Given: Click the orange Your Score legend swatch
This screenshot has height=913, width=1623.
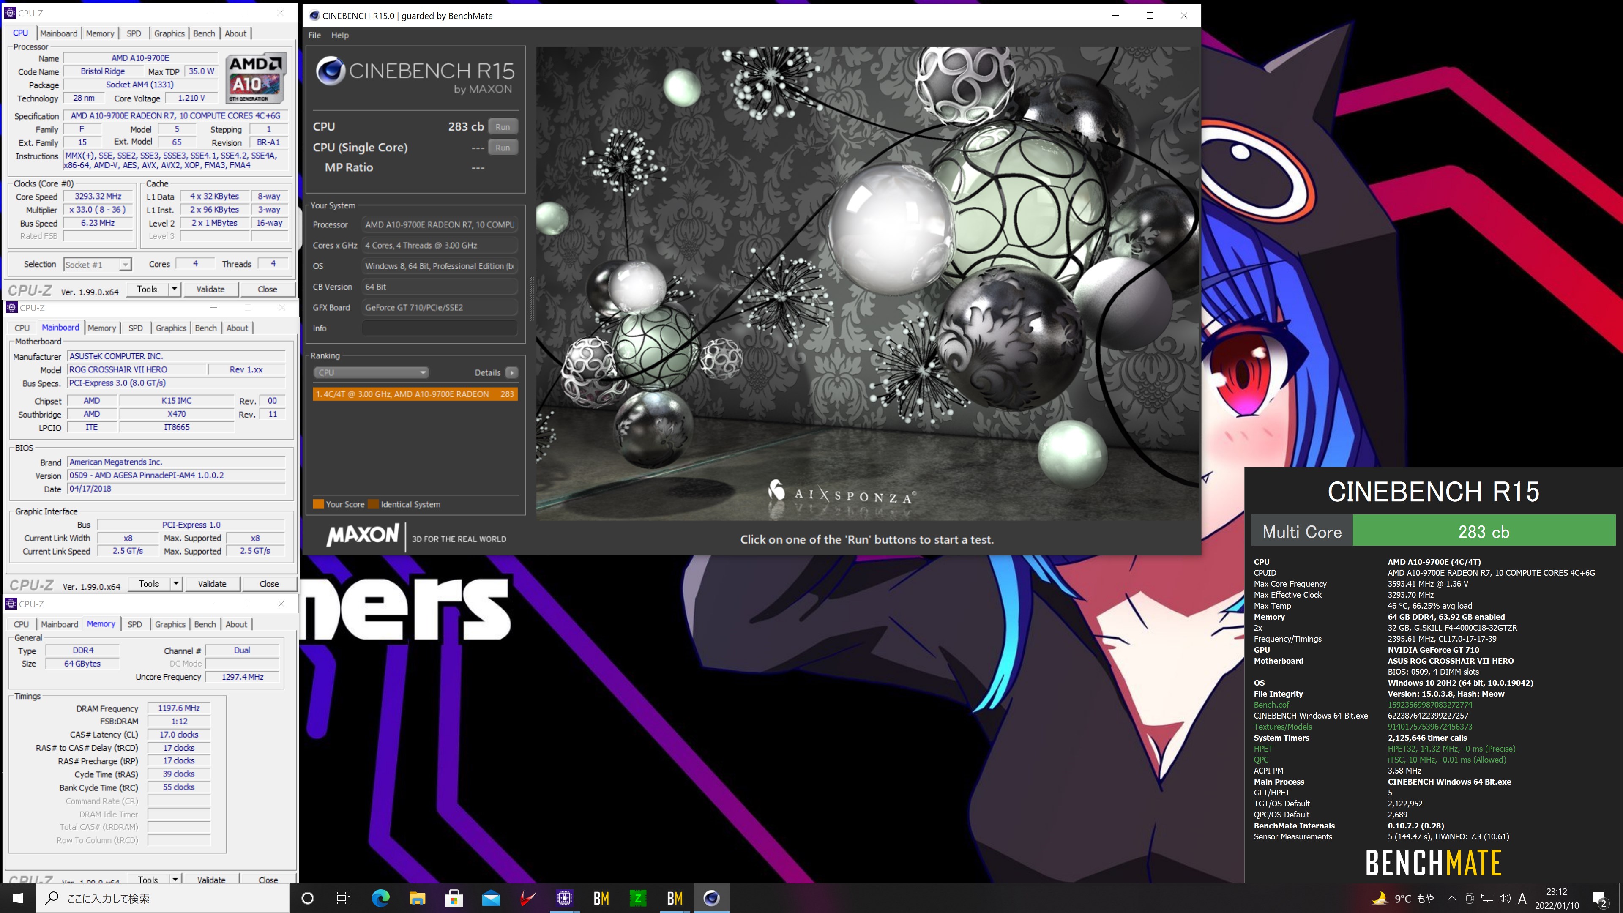Looking at the screenshot, I should [x=318, y=504].
